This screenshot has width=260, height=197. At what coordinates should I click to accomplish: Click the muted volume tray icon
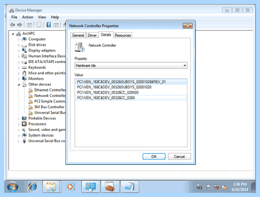[224, 187]
